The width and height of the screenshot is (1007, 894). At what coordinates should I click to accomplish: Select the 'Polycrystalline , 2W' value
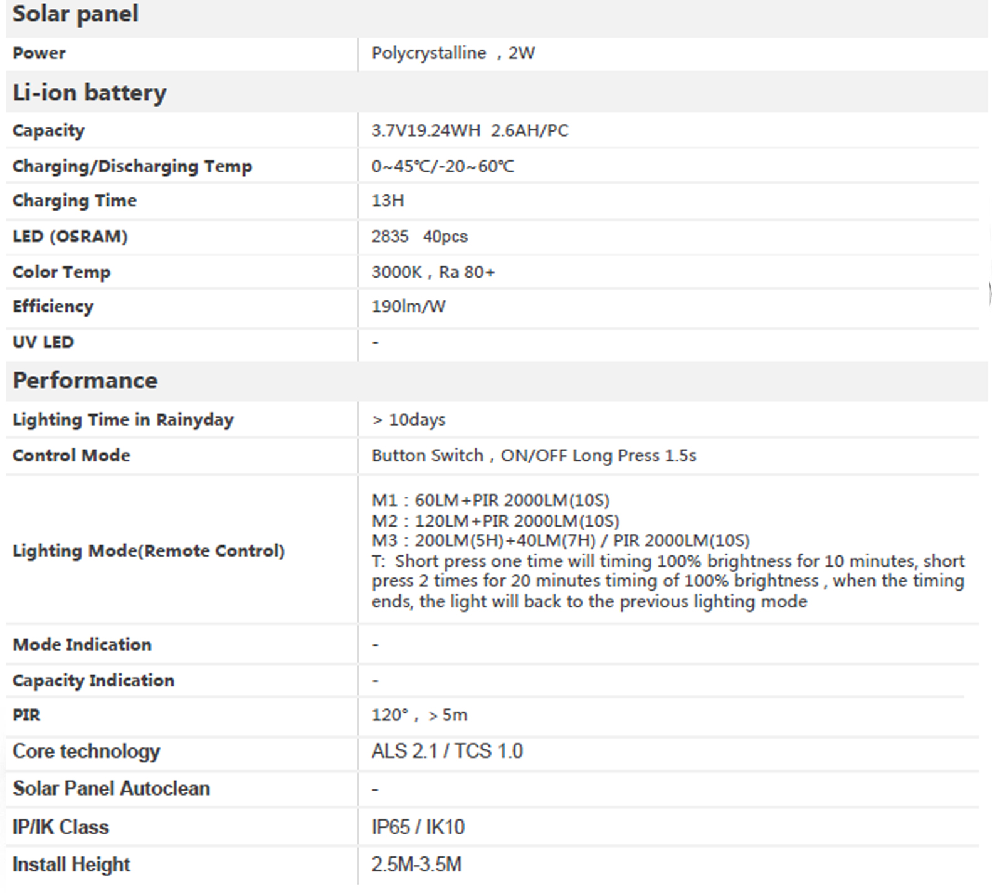[453, 53]
